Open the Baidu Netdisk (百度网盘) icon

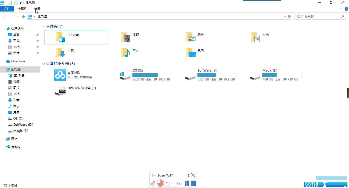point(60,75)
